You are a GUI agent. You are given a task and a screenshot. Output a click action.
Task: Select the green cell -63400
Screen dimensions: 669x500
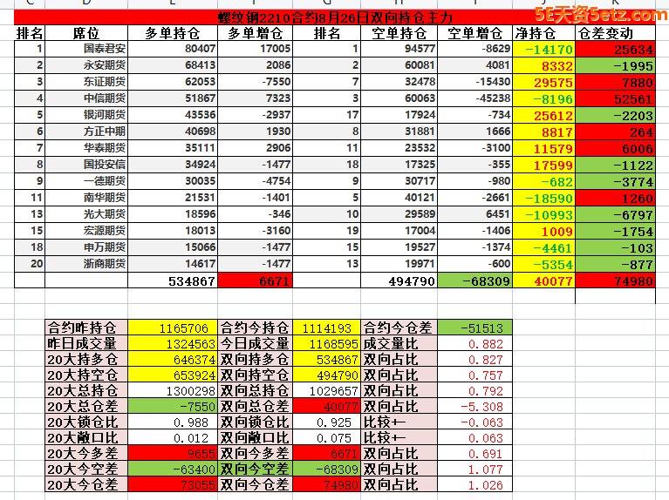(x=173, y=469)
